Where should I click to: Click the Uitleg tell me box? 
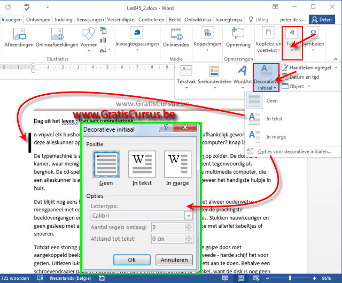pos(259,20)
